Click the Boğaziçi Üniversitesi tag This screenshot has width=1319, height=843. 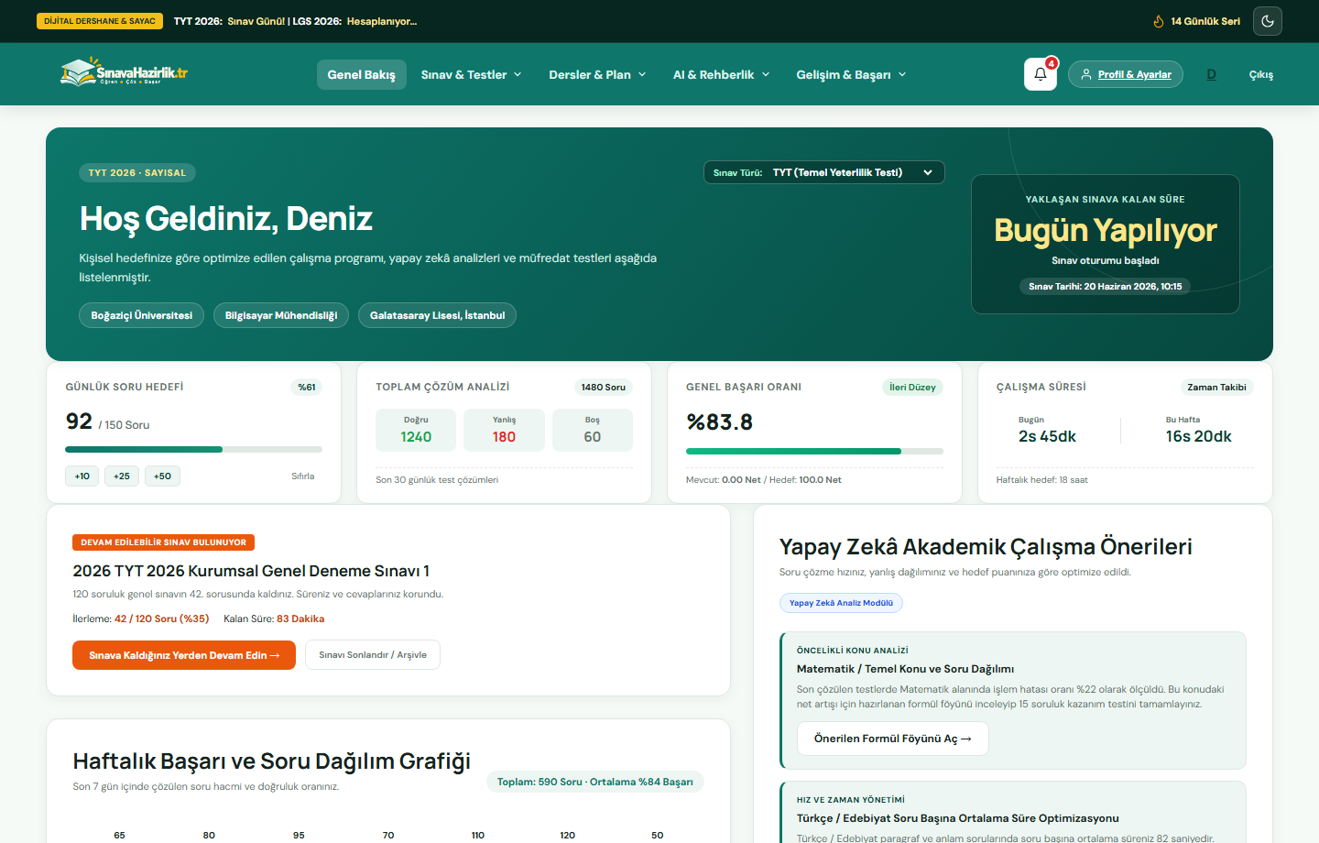(x=142, y=315)
